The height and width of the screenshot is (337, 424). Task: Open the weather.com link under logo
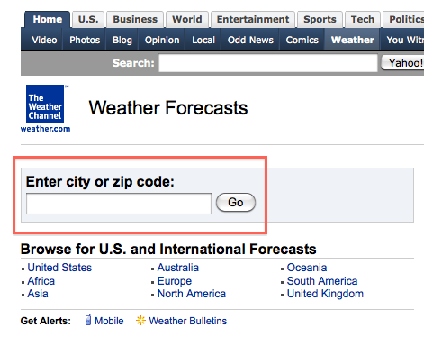coord(45,129)
